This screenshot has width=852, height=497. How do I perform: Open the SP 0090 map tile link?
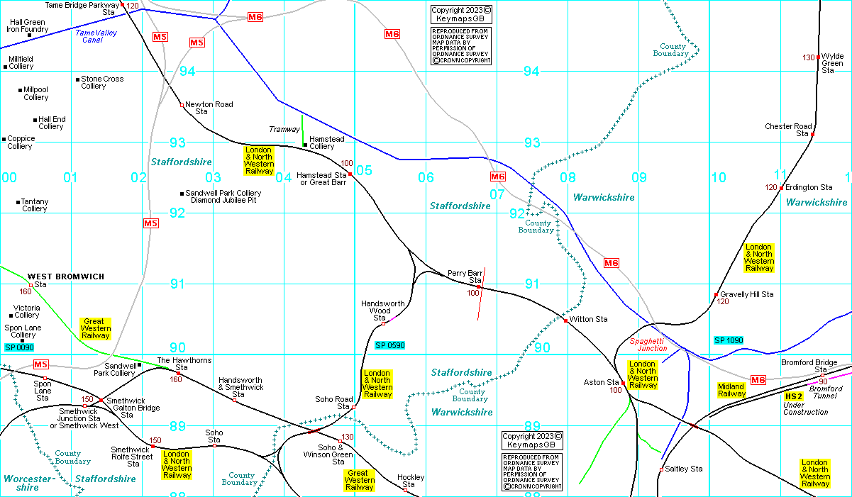click(19, 347)
